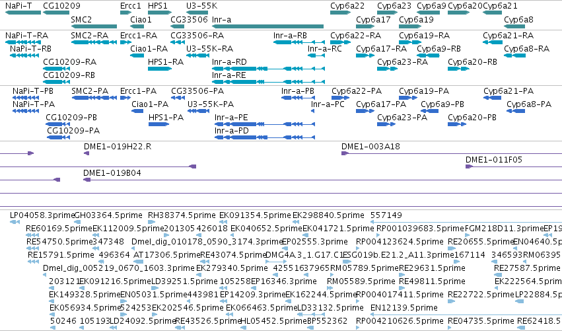The height and width of the screenshot is (331, 562).
Task: Click transcript Inr-a-RE
Action: [x=269, y=82]
